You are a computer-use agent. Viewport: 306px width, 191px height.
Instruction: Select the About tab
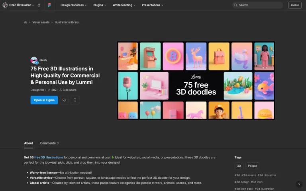28,143
